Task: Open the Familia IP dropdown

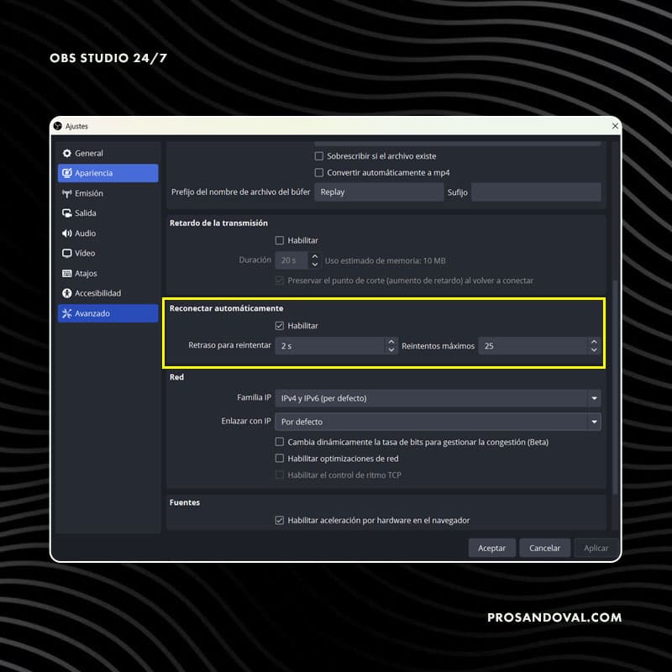Action: pyautogui.click(x=438, y=398)
